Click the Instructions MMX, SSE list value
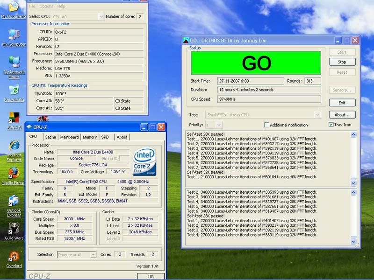Viewport: 374px width, 280px height. [108, 201]
